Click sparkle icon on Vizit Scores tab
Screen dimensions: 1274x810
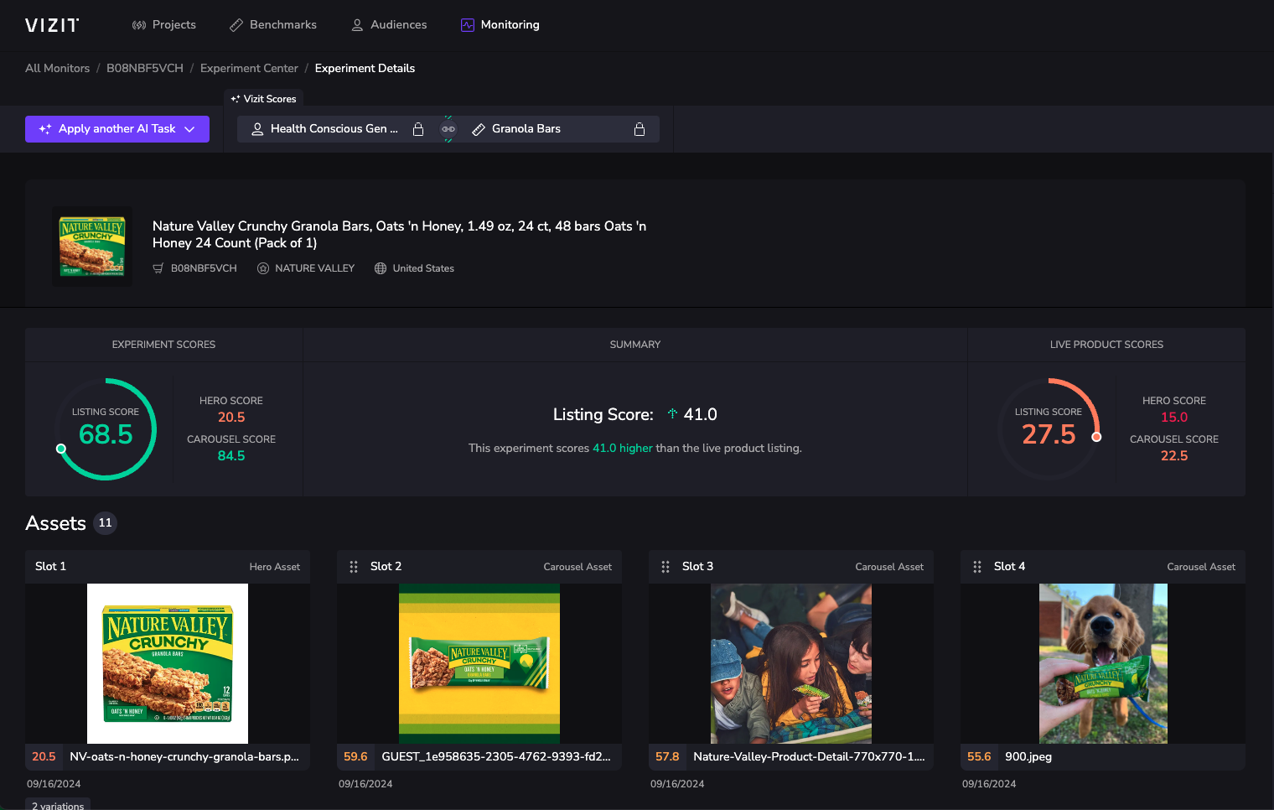tap(236, 99)
